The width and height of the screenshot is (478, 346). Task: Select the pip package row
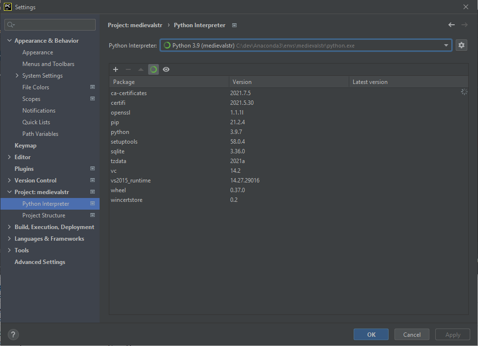pos(289,122)
